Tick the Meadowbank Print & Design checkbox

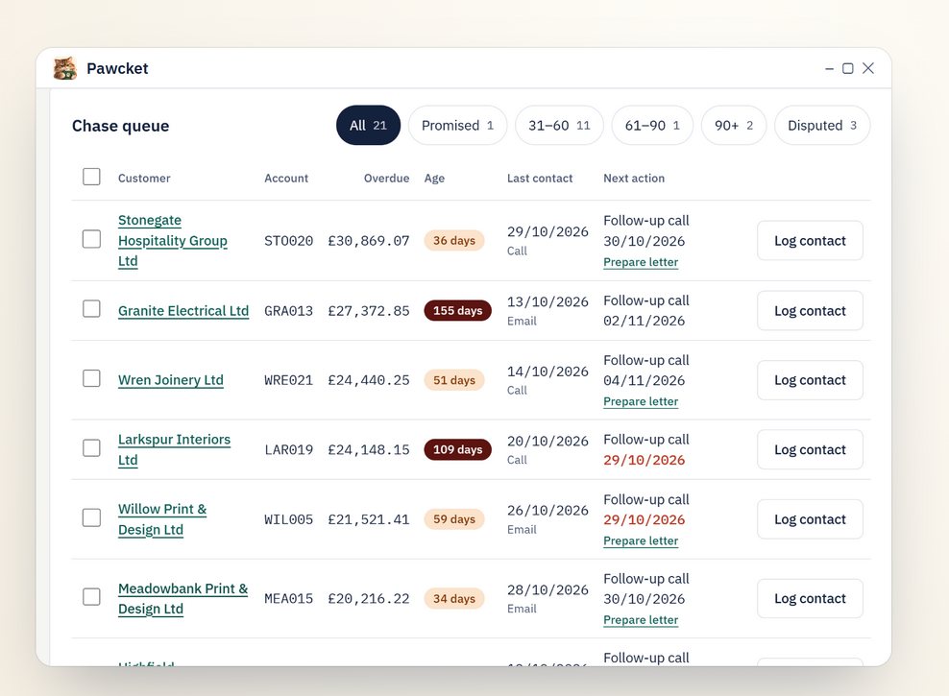pos(91,597)
